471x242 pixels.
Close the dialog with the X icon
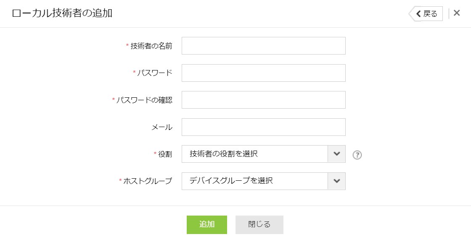(457, 13)
